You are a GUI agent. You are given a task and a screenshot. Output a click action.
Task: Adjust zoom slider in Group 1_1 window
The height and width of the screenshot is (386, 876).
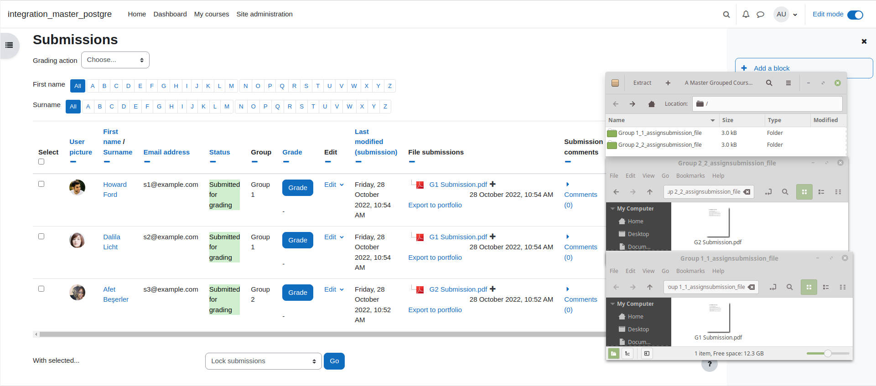(x=828, y=353)
